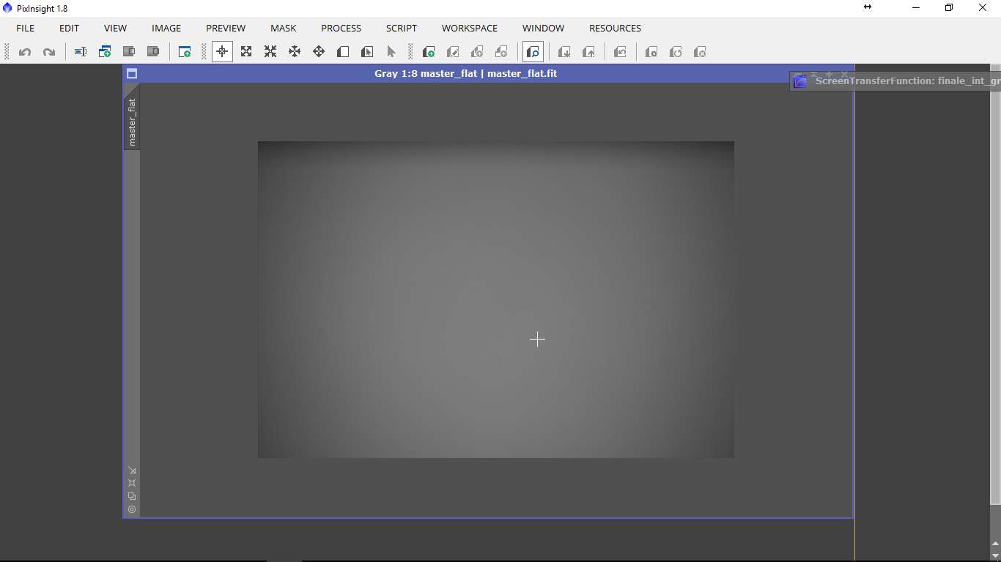
Task: Click the image icon with gear overlay
Action: pyautogui.click(x=651, y=52)
